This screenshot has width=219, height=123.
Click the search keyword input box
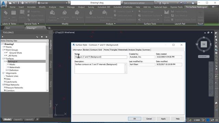point(138,3)
